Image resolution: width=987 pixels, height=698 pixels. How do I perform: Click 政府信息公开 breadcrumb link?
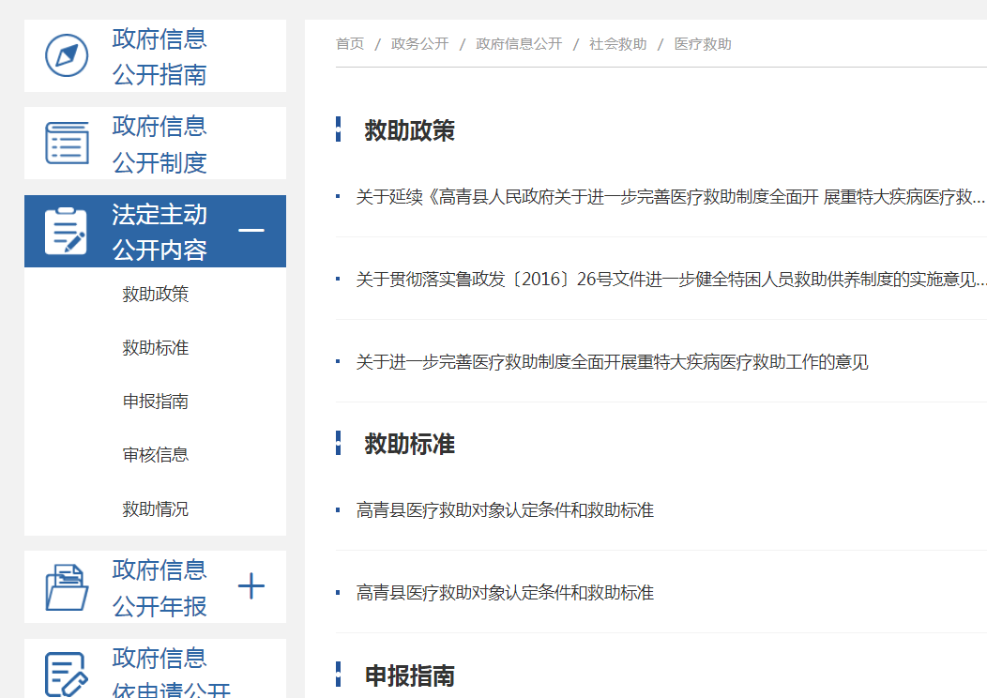(x=519, y=44)
